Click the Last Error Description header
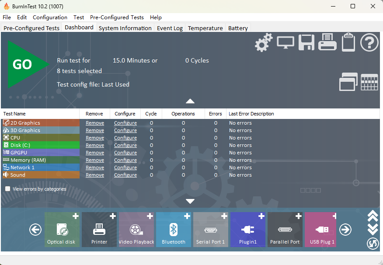 303,114
